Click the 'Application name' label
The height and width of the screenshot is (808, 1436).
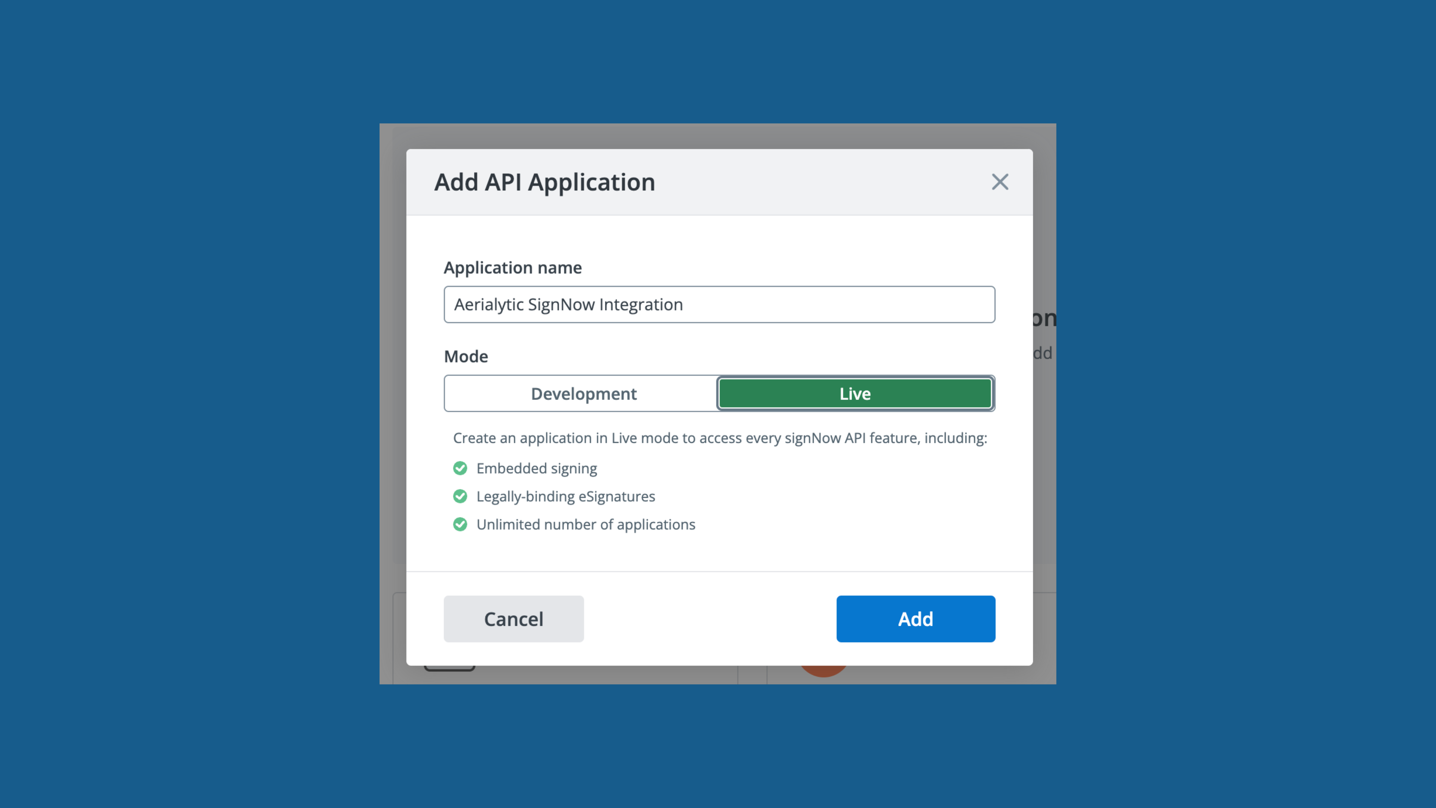point(512,268)
